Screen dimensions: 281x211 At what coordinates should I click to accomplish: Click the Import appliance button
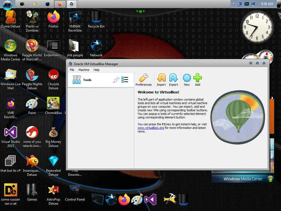(161, 80)
